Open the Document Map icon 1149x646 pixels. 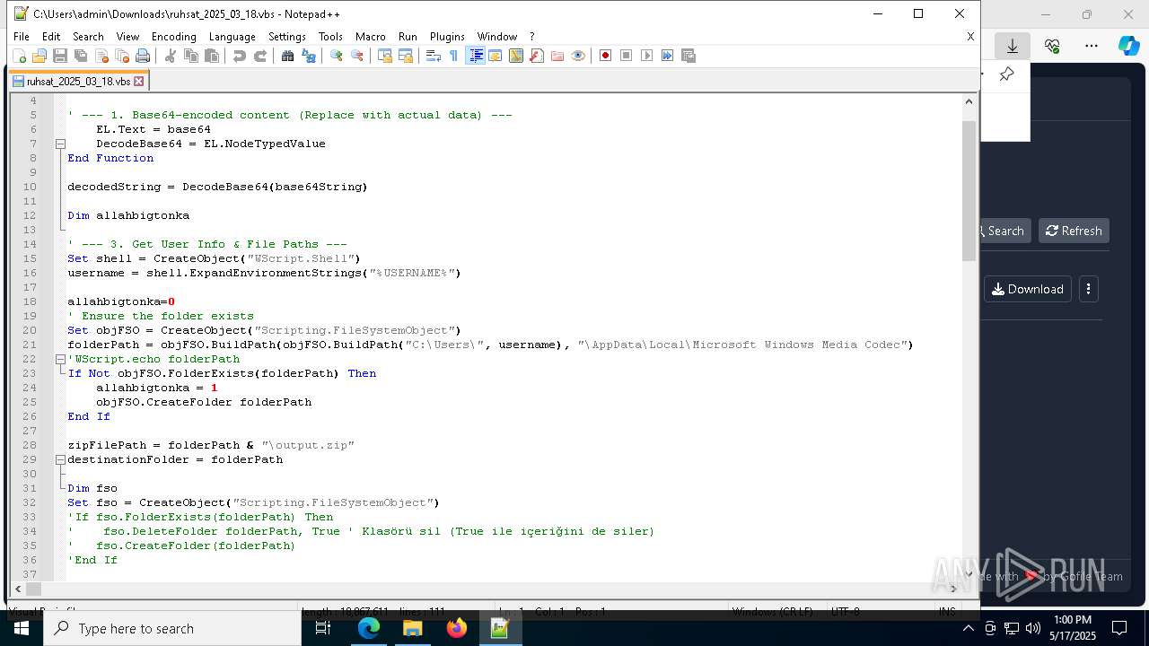[516, 56]
